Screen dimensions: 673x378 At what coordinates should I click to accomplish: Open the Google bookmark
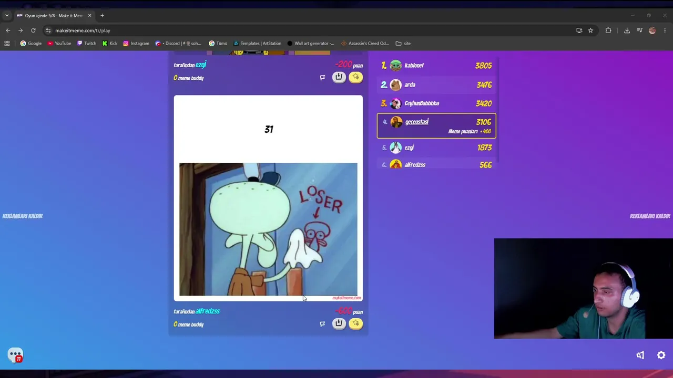[x=31, y=44]
